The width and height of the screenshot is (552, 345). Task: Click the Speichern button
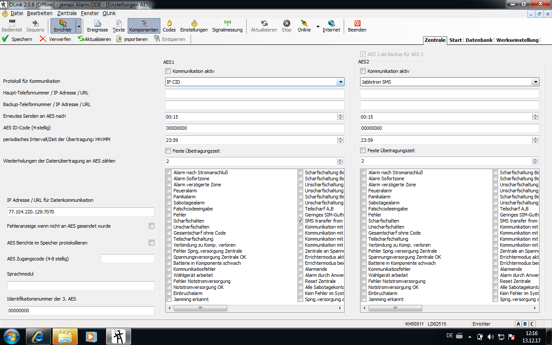pyautogui.click(x=17, y=39)
